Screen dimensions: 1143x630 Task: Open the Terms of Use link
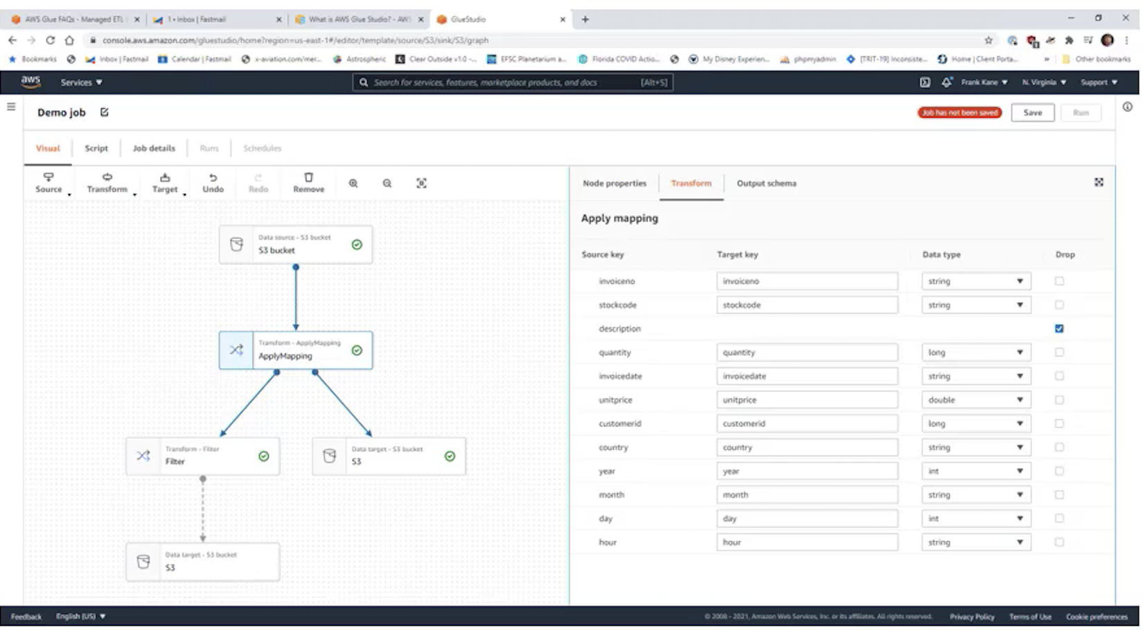coord(1029,617)
